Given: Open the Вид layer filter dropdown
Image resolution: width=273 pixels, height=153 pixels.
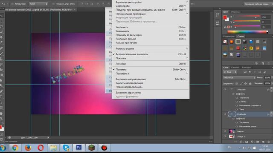Looking at the screenshot, I should coord(230,72).
